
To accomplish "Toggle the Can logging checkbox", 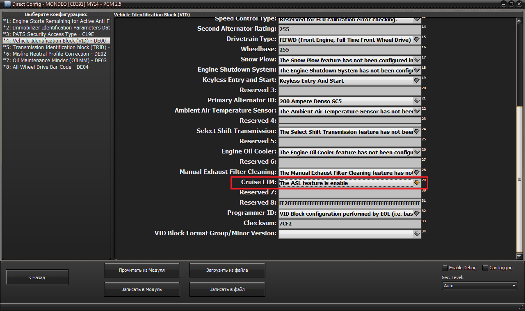I will tap(485, 268).
